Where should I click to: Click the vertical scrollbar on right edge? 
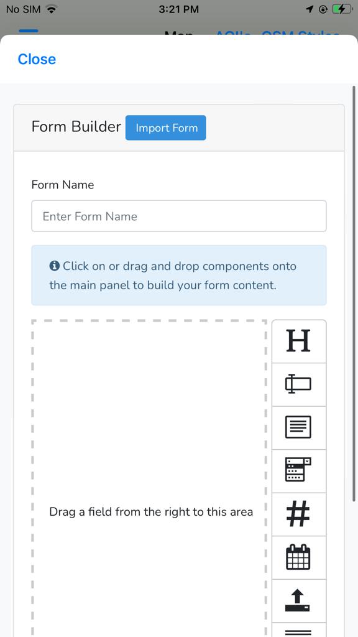(x=354, y=294)
